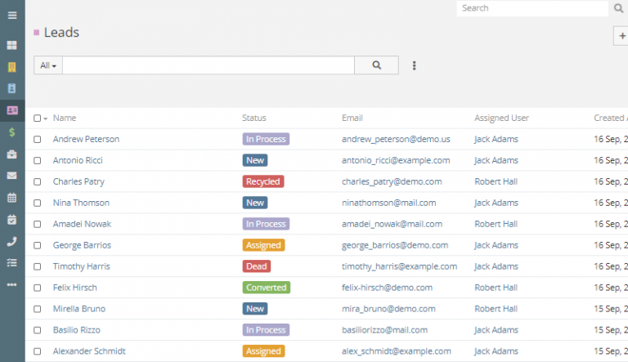
Task: Tick the checkbox for Andrew Peterson
Action: point(38,140)
